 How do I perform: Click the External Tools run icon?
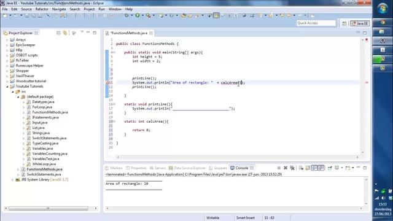(x=149, y=15)
